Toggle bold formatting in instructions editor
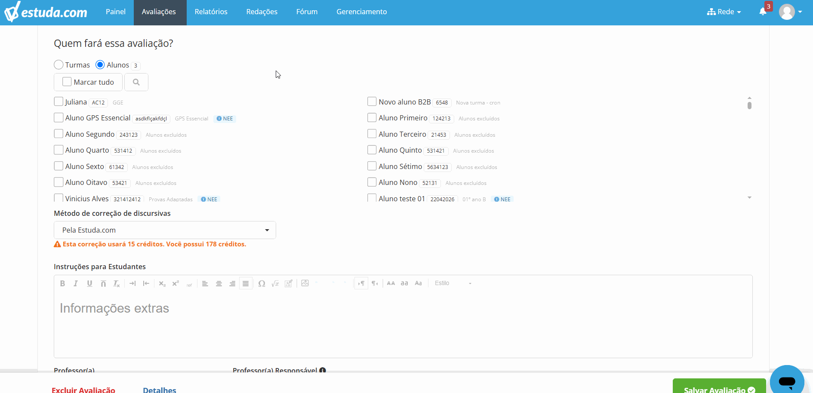Screen dimensions: 813x393 [x=62, y=283]
